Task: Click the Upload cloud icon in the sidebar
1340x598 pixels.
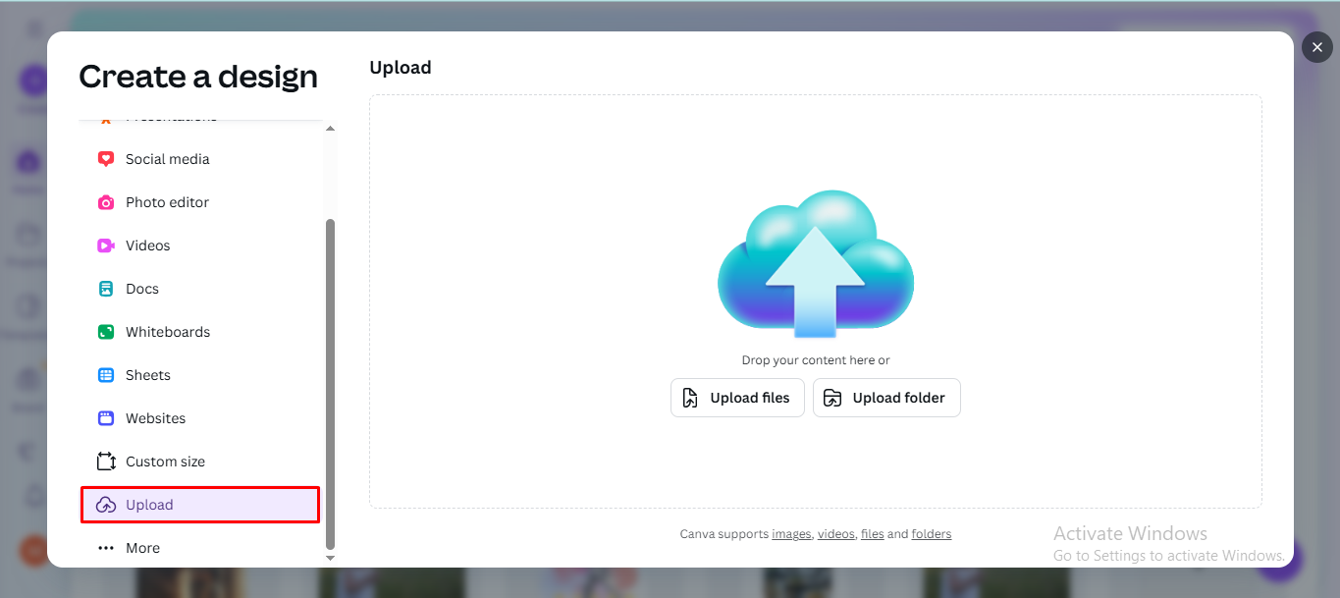Action: [x=106, y=504]
